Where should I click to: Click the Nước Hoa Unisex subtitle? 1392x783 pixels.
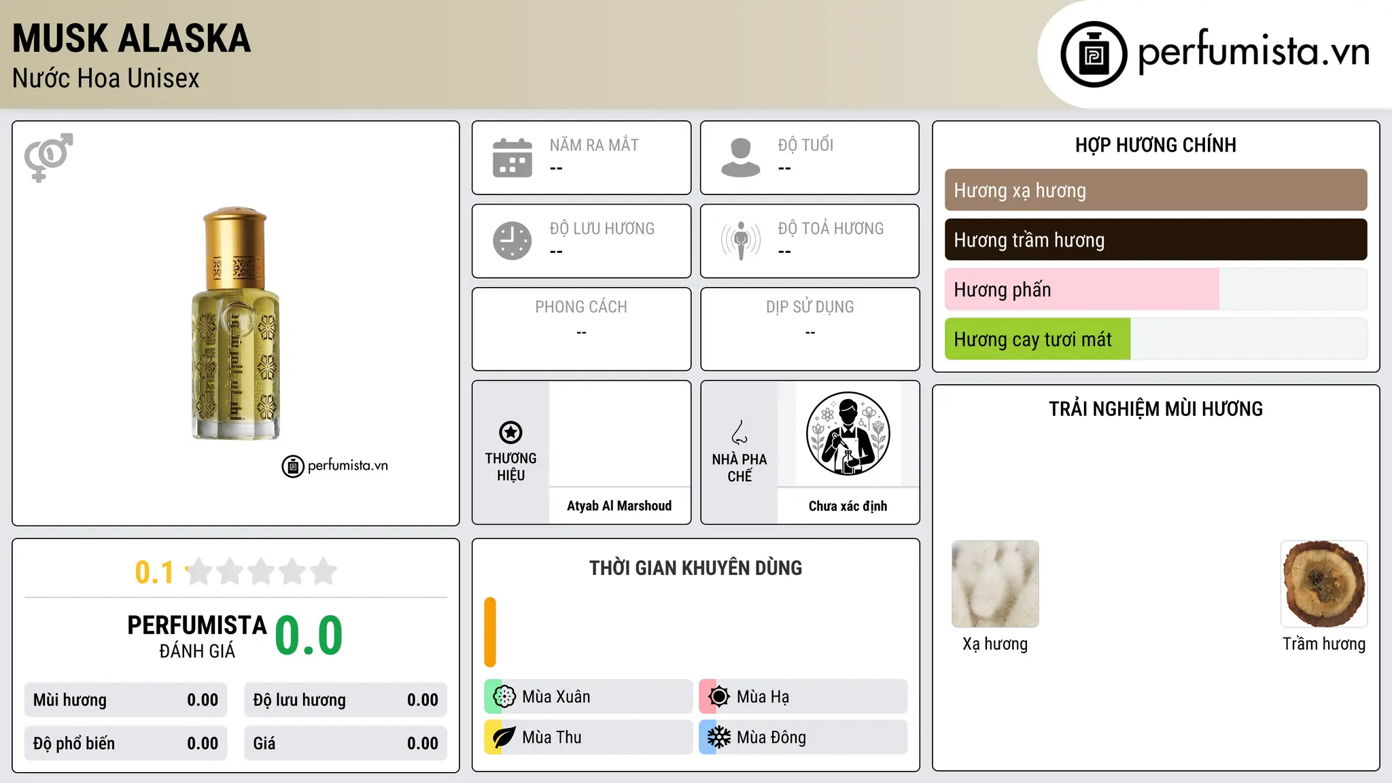point(105,79)
